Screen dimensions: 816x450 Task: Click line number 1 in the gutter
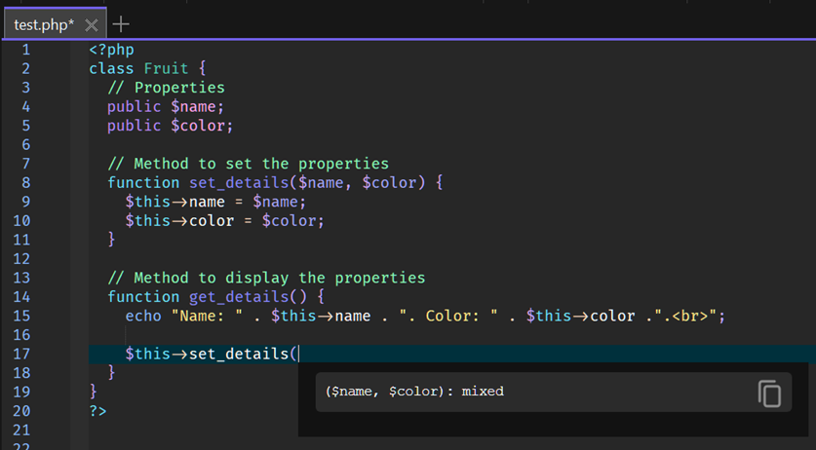[25, 50]
